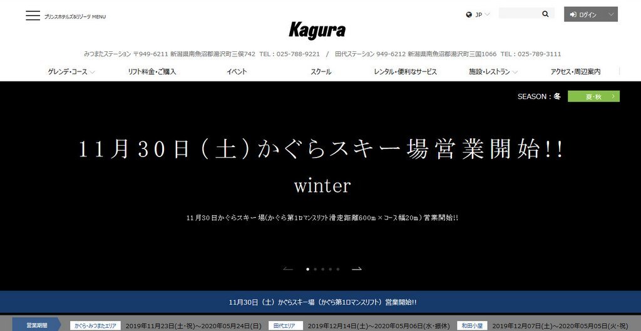Click the globe language icon

click(x=469, y=15)
